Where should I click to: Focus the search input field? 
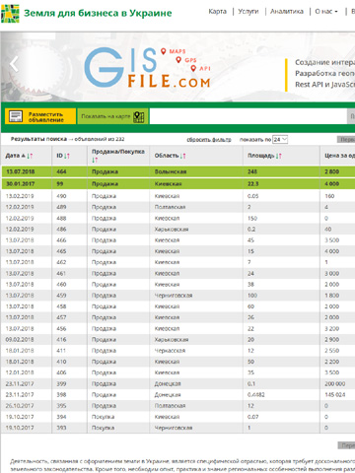pos(248,116)
